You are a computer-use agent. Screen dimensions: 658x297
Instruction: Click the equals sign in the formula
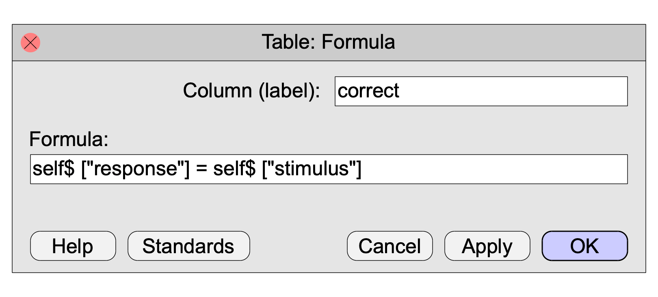pyautogui.click(x=201, y=169)
